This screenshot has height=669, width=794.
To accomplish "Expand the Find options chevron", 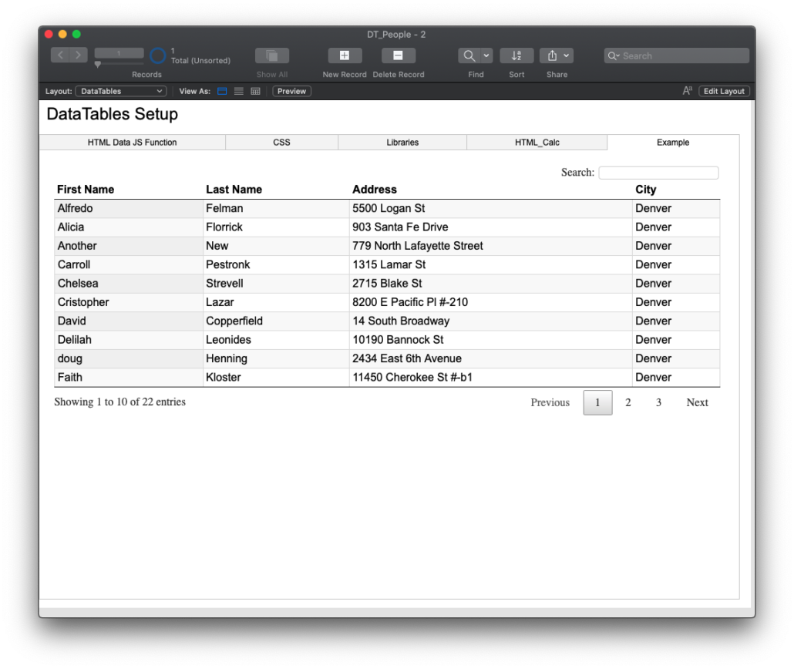I will (485, 55).
